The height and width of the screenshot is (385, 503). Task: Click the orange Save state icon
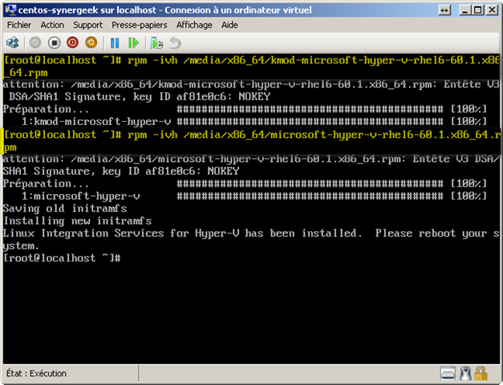click(x=91, y=43)
